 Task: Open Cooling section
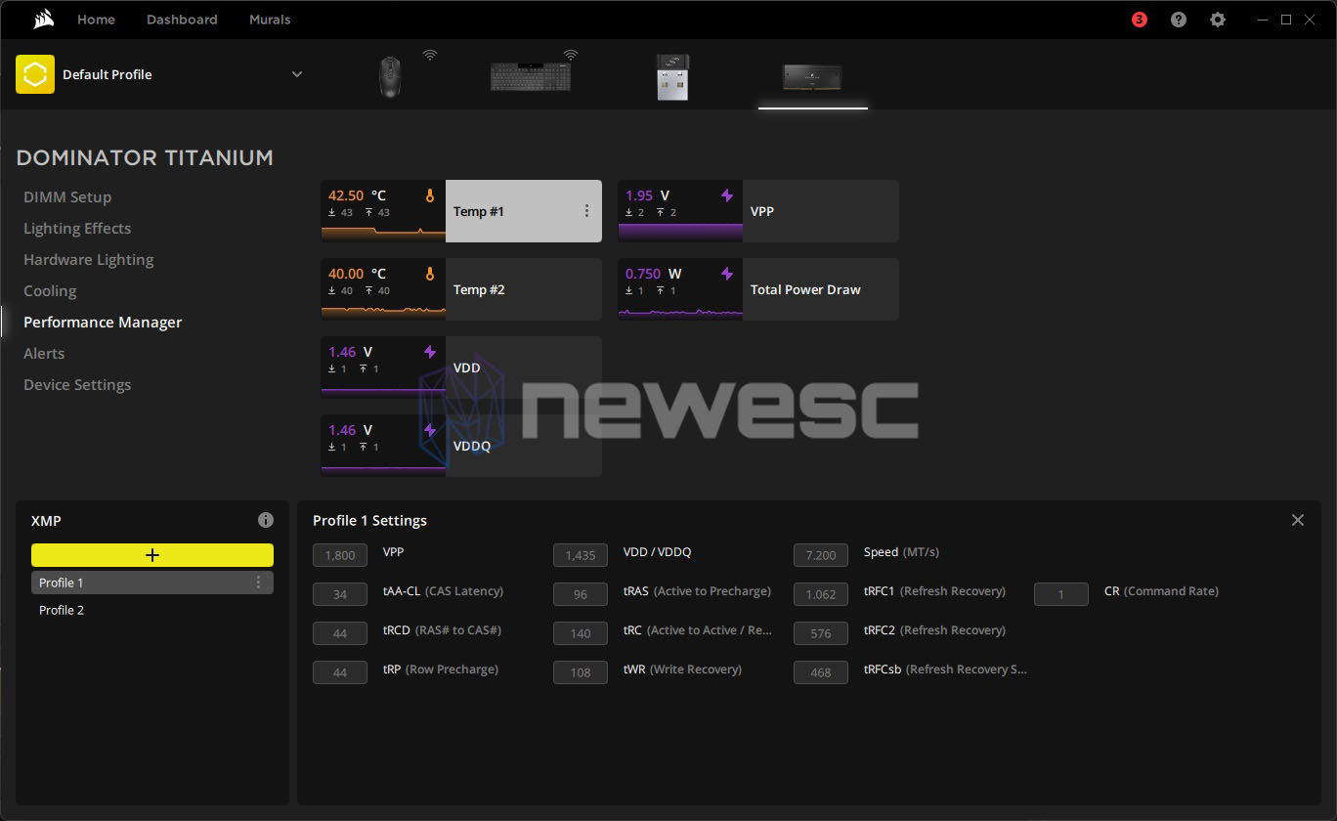[50, 291]
